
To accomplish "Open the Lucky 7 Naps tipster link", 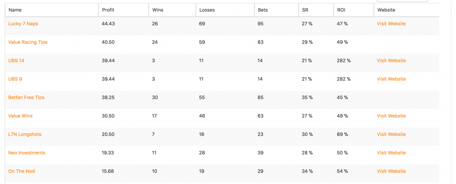I will pos(23,24).
